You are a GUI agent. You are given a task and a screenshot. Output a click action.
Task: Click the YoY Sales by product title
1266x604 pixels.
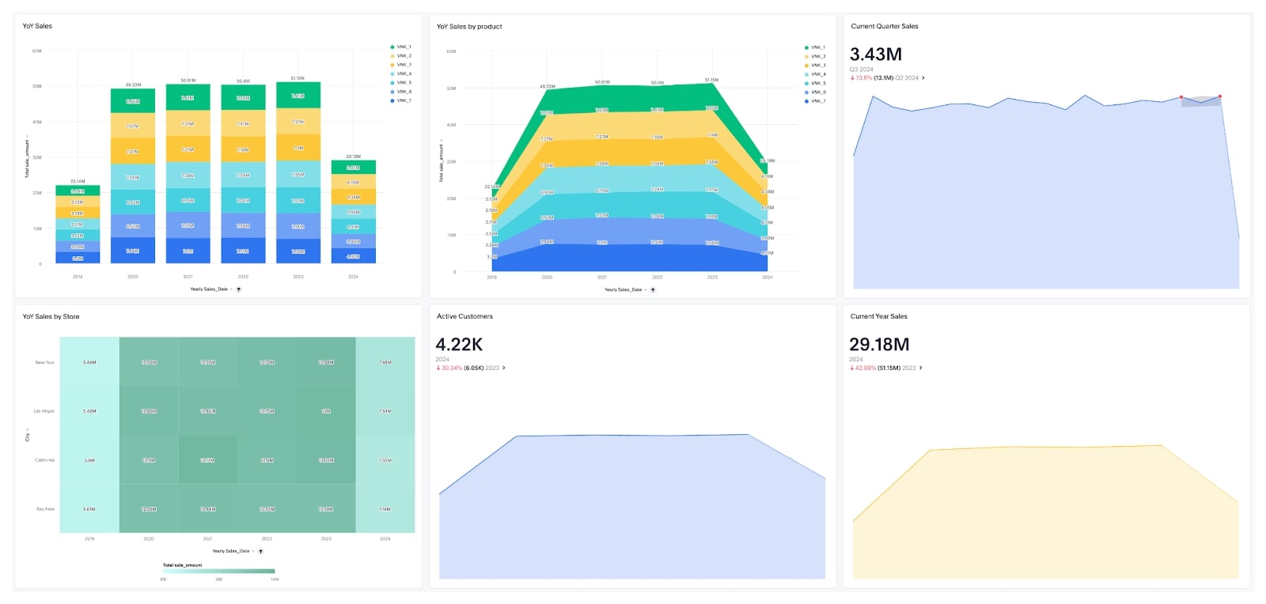coord(469,27)
